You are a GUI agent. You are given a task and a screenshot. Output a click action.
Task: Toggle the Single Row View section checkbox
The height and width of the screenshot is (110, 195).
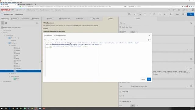click(120, 27)
